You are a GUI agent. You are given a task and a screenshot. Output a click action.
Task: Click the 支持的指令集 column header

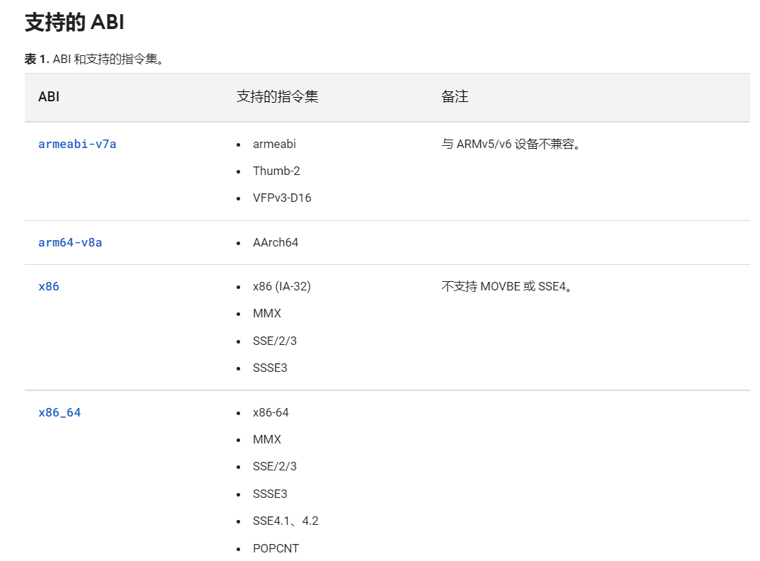[277, 96]
